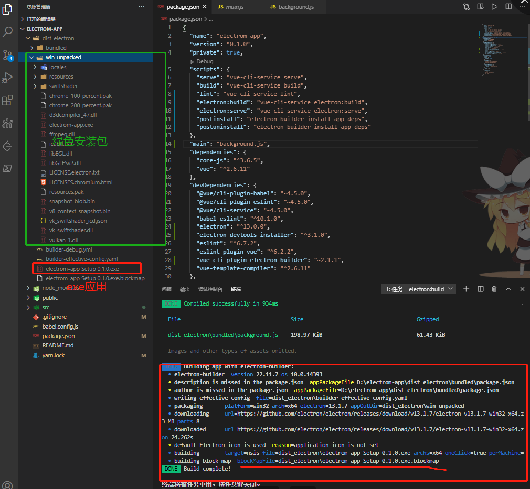Expand the locales folder
Viewport: 530px width, 489px height.
click(86, 67)
